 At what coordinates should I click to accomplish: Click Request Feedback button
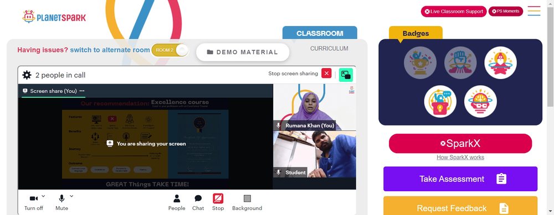(460, 206)
